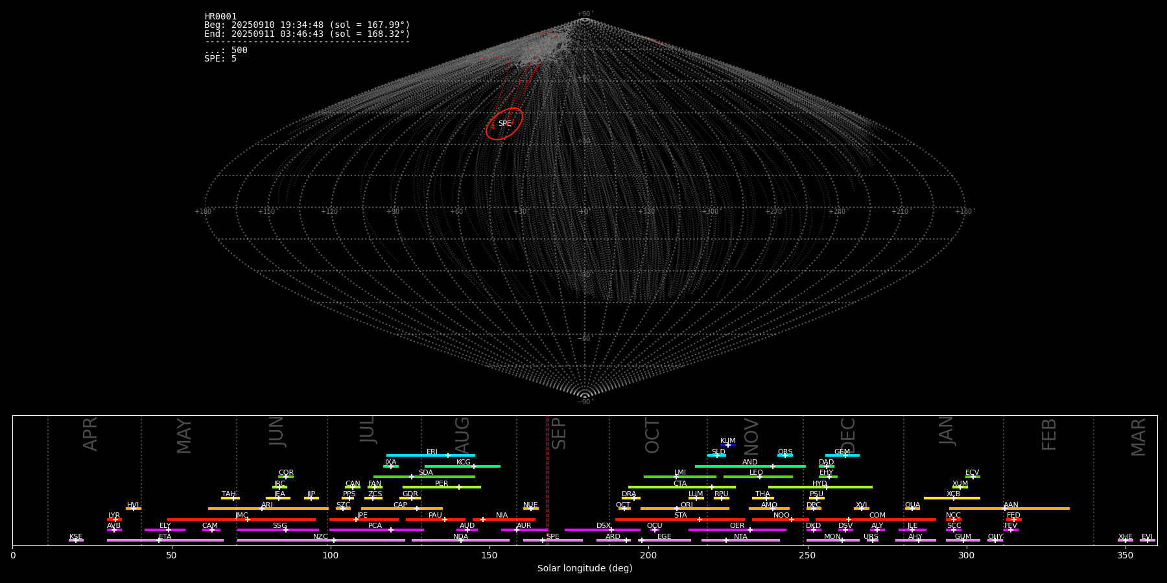
Task: Click the PER shower activity bar
Action: tap(442, 487)
